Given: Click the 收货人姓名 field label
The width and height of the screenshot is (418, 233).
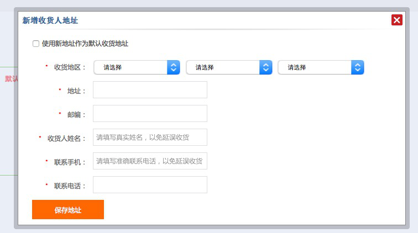Looking at the screenshot, I should pos(67,138).
